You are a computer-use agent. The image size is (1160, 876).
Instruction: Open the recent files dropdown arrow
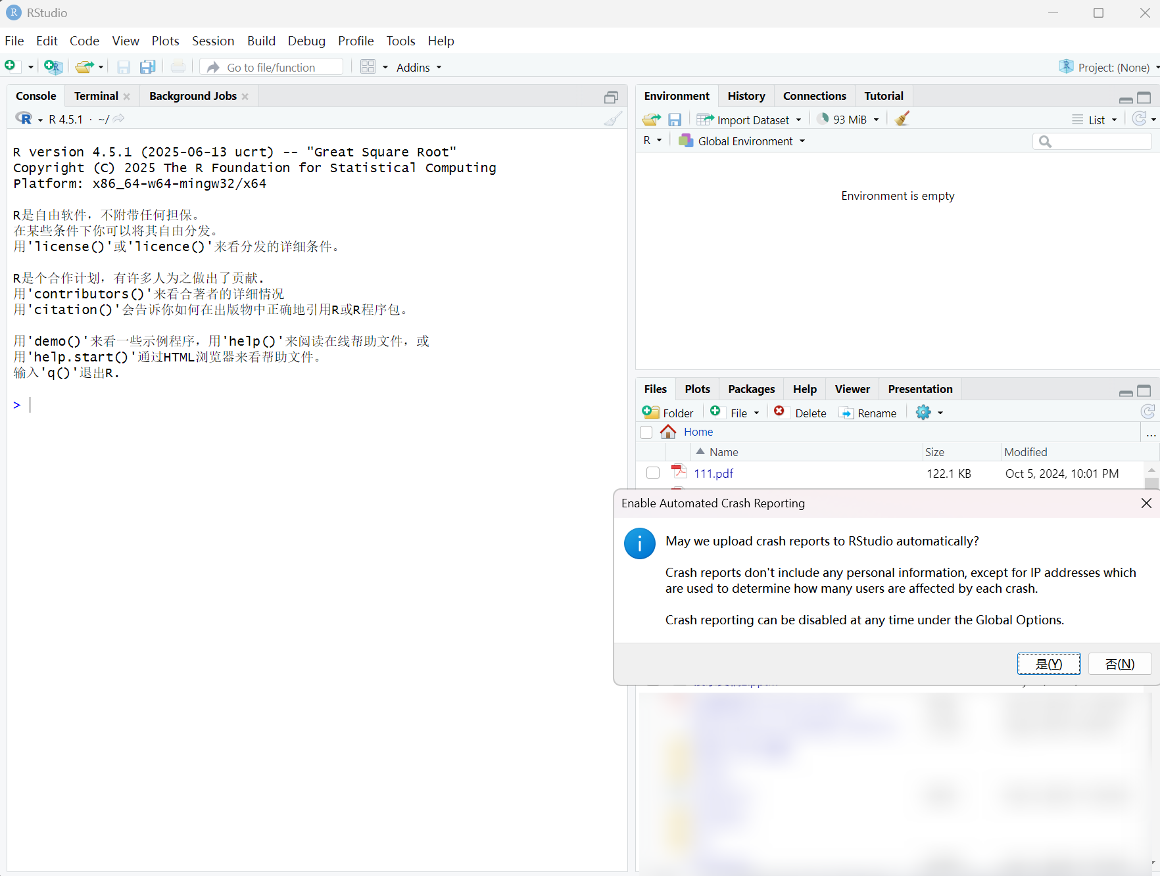click(x=101, y=67)
